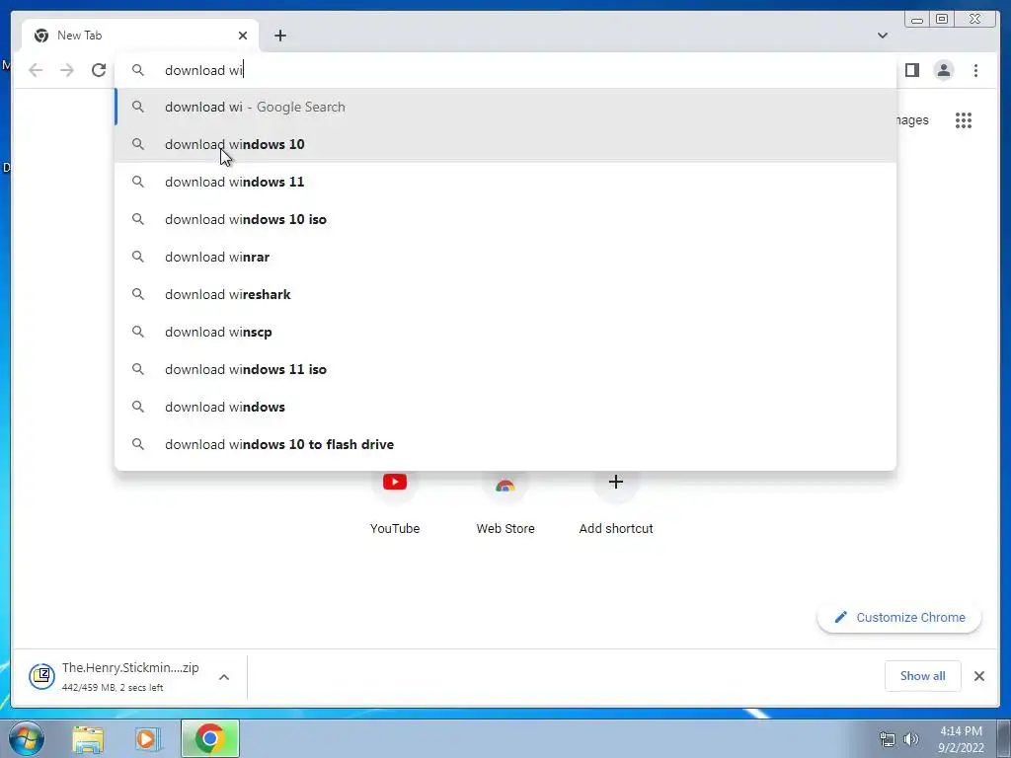Open the YouTube shortcut

(395, 504)
